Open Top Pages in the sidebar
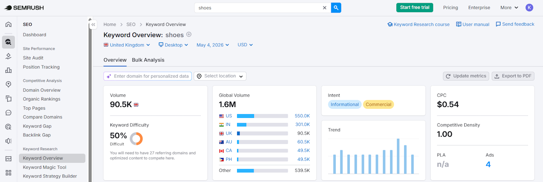The height and width of the screenshot is (182, 543). click(x=34, y=108)
